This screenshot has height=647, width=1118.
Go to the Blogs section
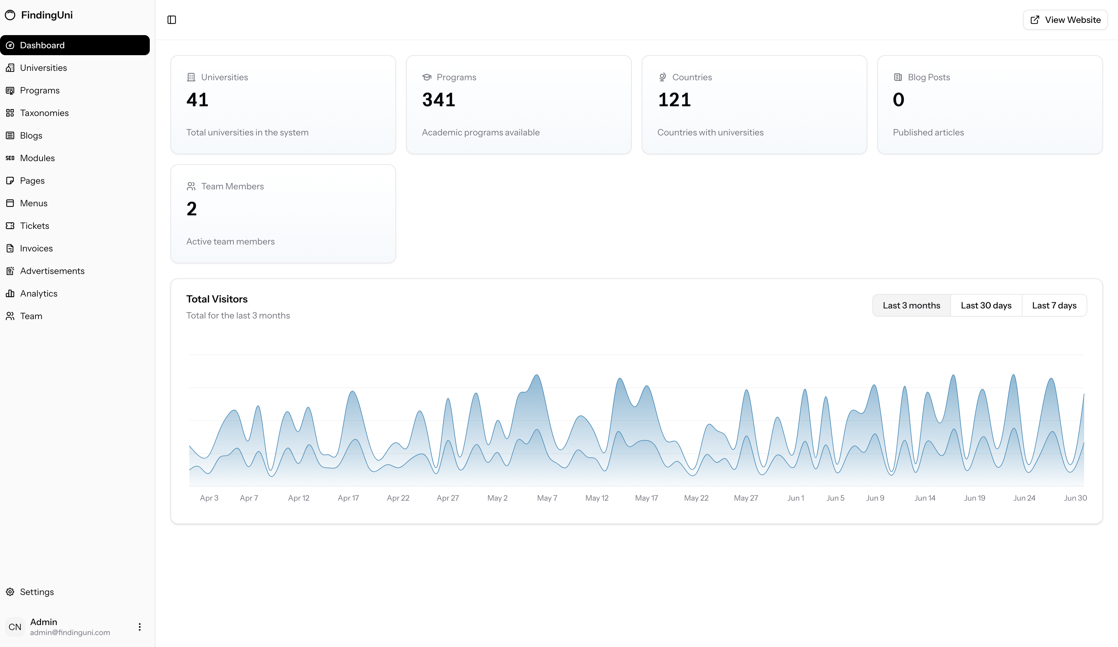(x=31, y=135)
